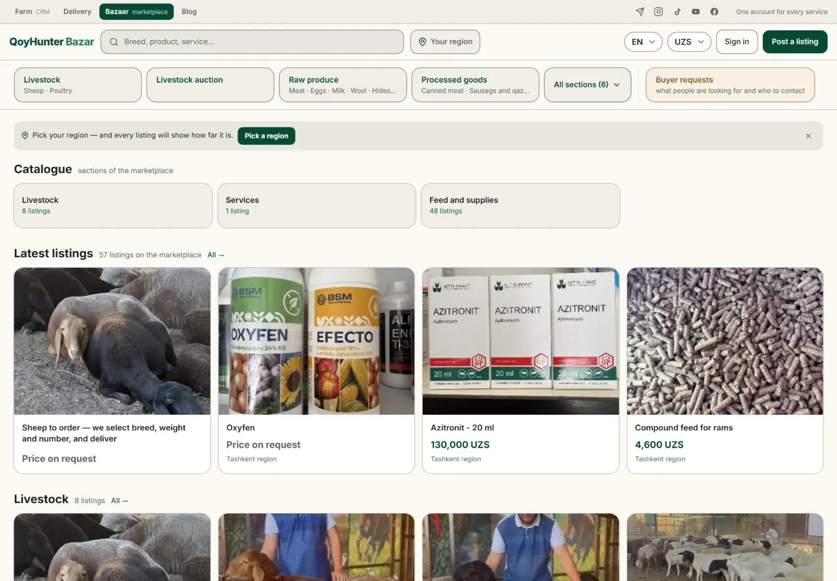This screenshot has width=837, height=581.
Task: Open the Blog tab
Action: (189, 12)
